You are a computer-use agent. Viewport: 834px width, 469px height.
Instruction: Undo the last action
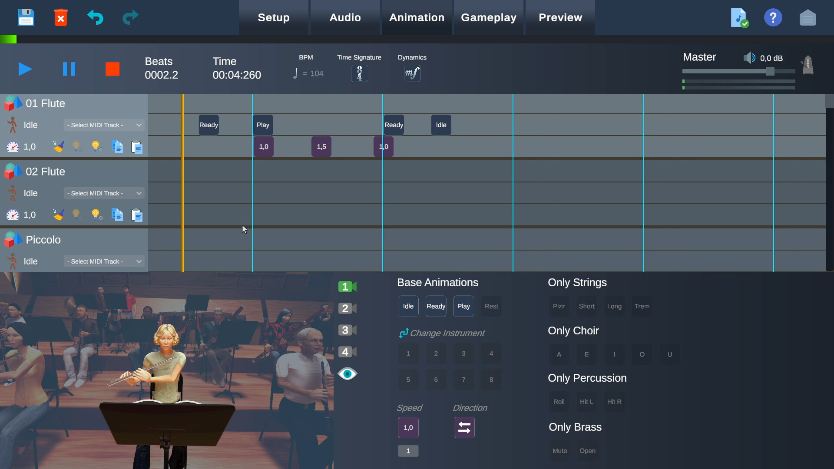(x=96, y=17)
